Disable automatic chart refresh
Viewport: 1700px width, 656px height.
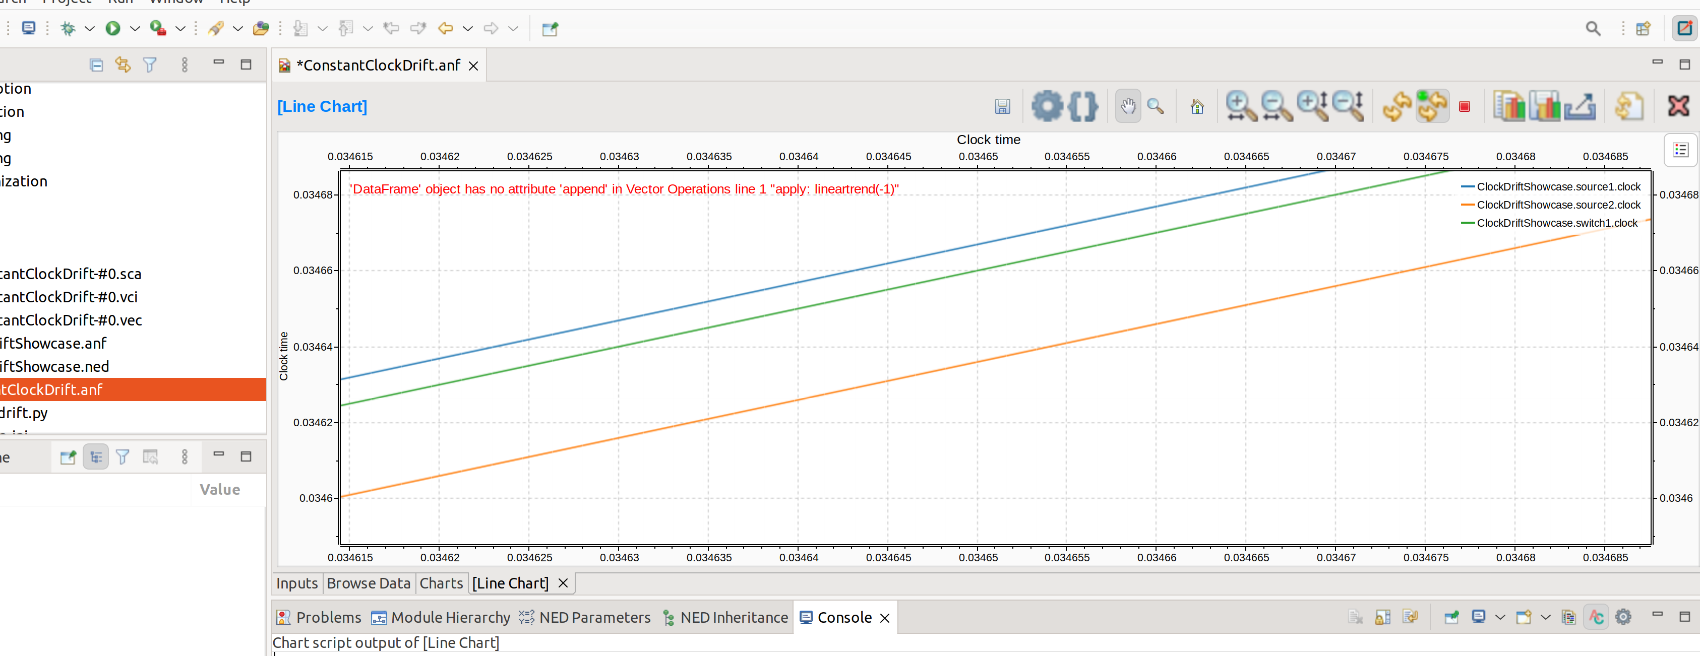[x=1431, y=105]
